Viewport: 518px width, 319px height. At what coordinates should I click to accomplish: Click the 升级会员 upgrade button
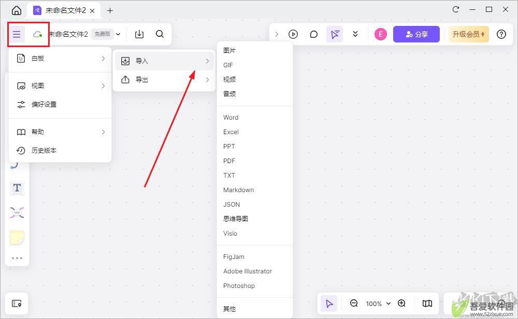point(468,34)
